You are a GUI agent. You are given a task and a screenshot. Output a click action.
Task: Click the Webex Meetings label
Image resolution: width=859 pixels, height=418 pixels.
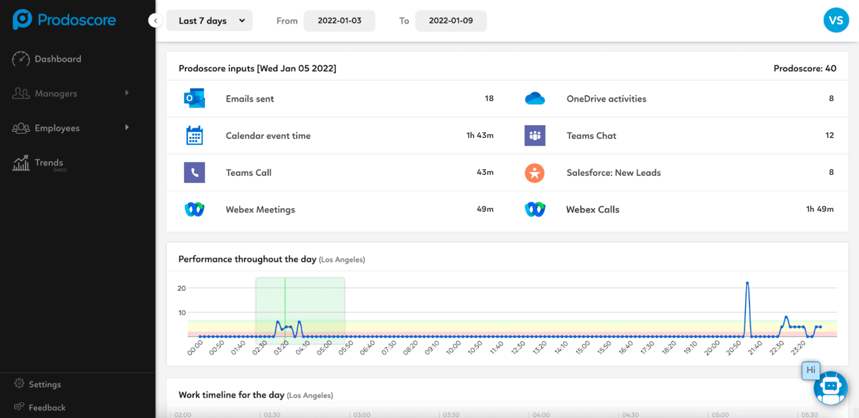[260, 209]
